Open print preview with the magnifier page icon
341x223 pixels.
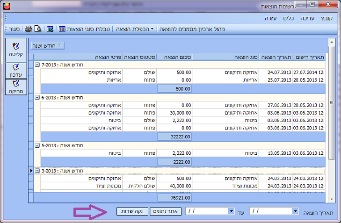coord(37,29)
